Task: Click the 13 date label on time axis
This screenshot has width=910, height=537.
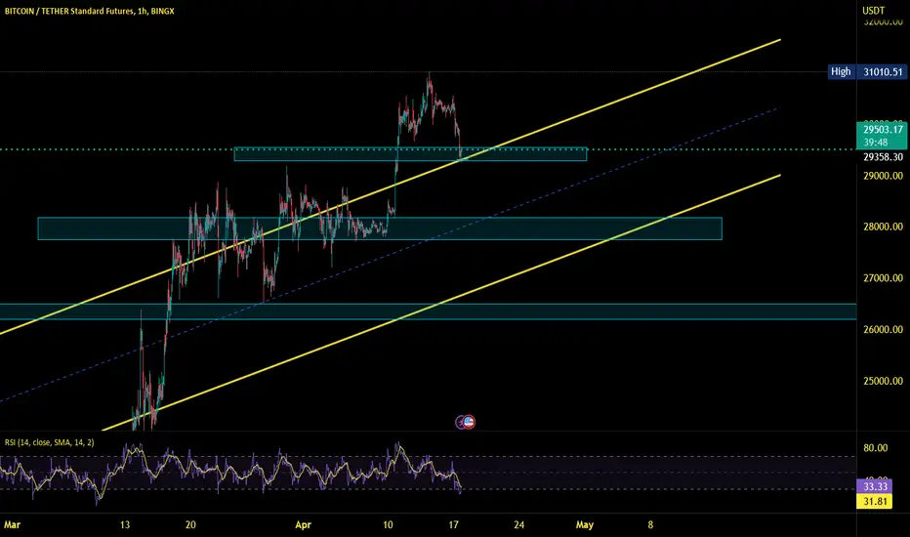Action: [125, 525]
